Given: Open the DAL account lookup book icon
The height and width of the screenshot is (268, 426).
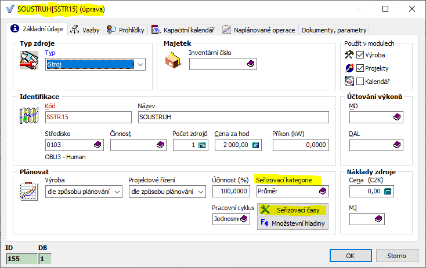Looking at the screenshot, I should 396,145.
